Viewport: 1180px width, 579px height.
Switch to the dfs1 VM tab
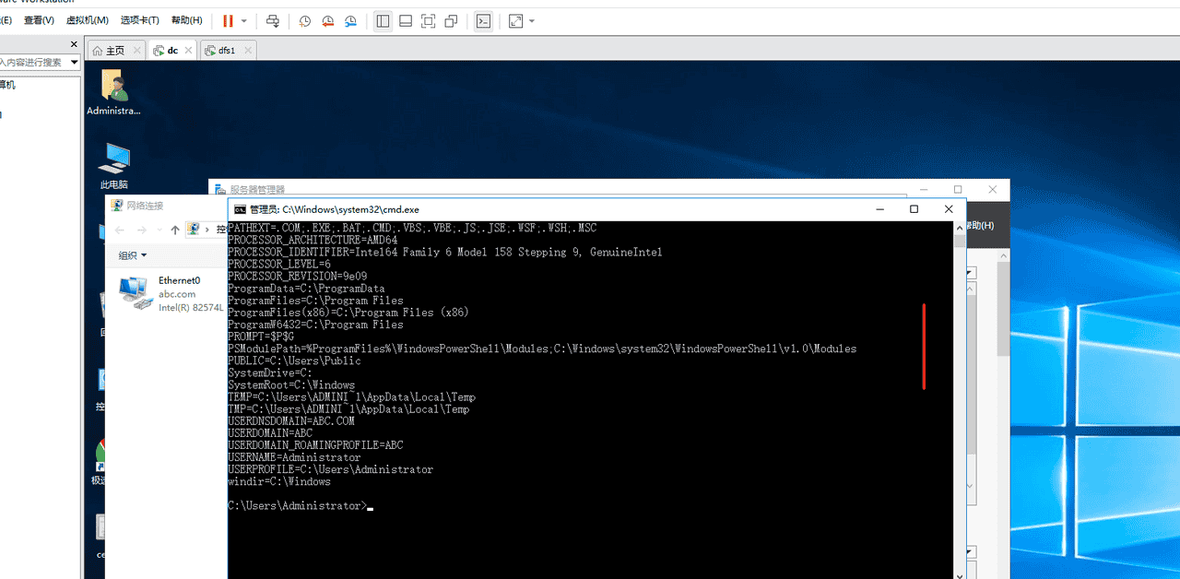(226, 50)
